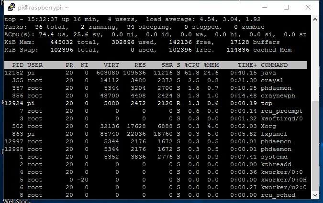Click the title text pi@raspberrypi: ~
Screen dimensions: 323x203
pyautogui.click(x=43, y=8)
